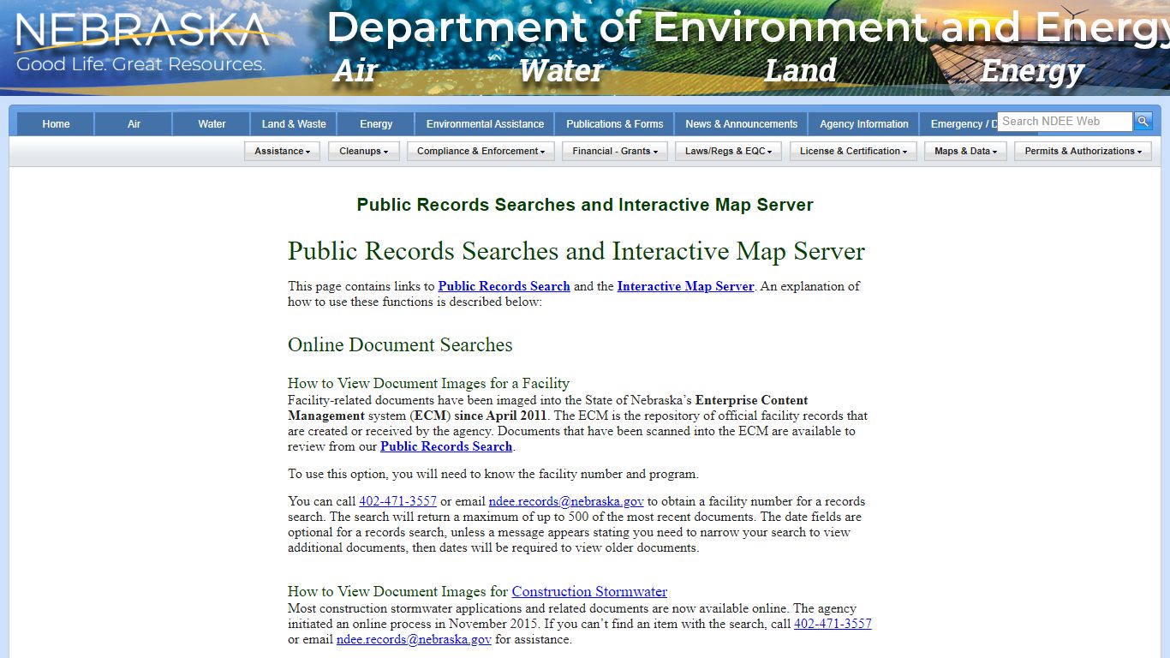Click Department of Environment and Energy banner title

[748, 28]
